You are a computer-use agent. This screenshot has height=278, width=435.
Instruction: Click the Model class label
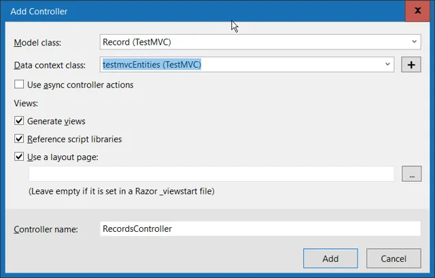[37, 43]
